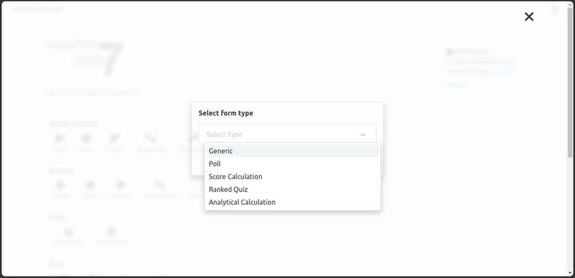
Task: Click the highlighted Generic row
Action: [x=292, y=151]
